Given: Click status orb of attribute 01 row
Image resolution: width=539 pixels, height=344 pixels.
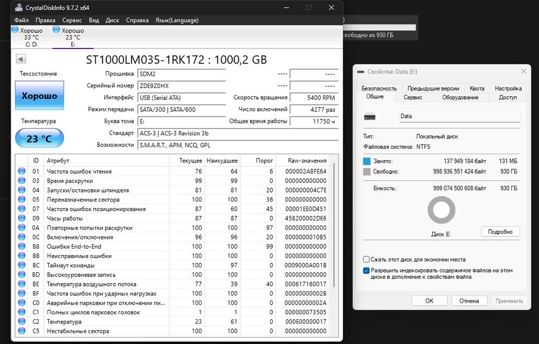Looking at the screenshot, I should (x=22, y=171).
